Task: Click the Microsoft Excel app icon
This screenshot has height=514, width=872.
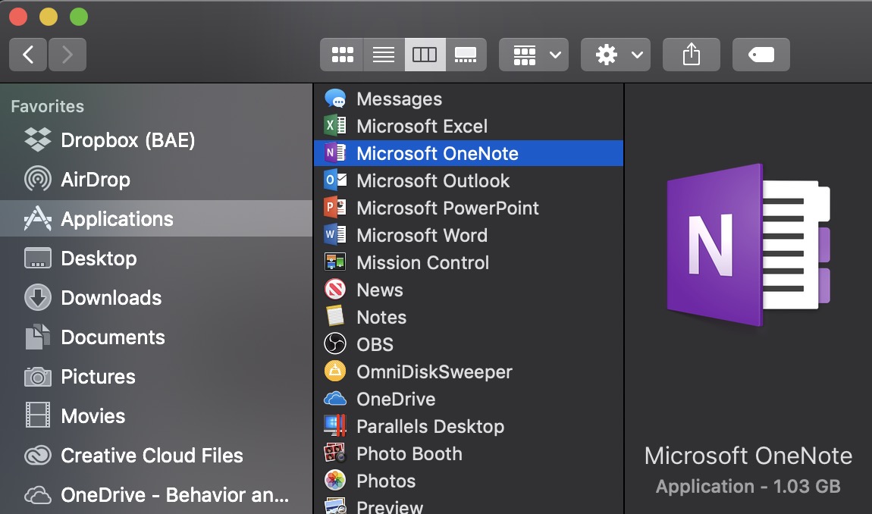Action: click(335, 126)
